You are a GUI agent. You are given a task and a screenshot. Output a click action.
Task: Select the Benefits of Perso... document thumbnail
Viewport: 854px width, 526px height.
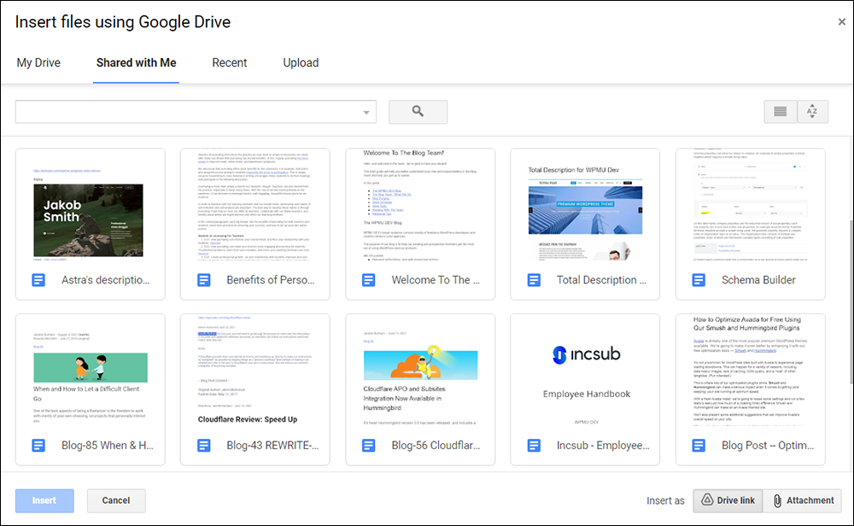pos(255,206)
